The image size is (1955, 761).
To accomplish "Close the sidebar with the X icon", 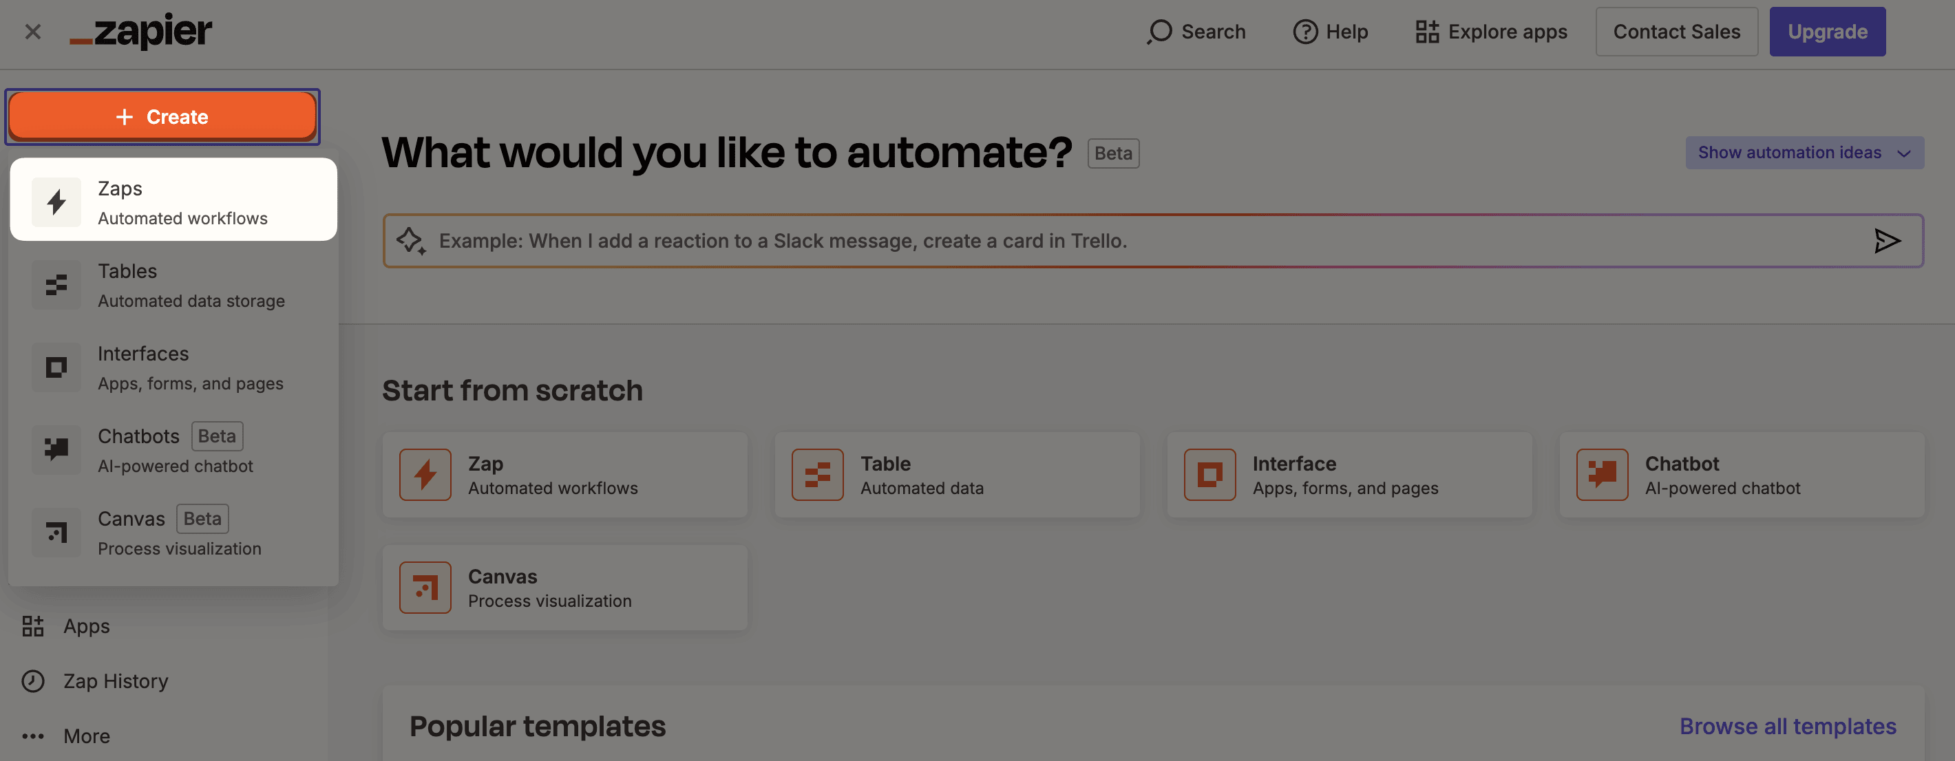I will [32, 32].
